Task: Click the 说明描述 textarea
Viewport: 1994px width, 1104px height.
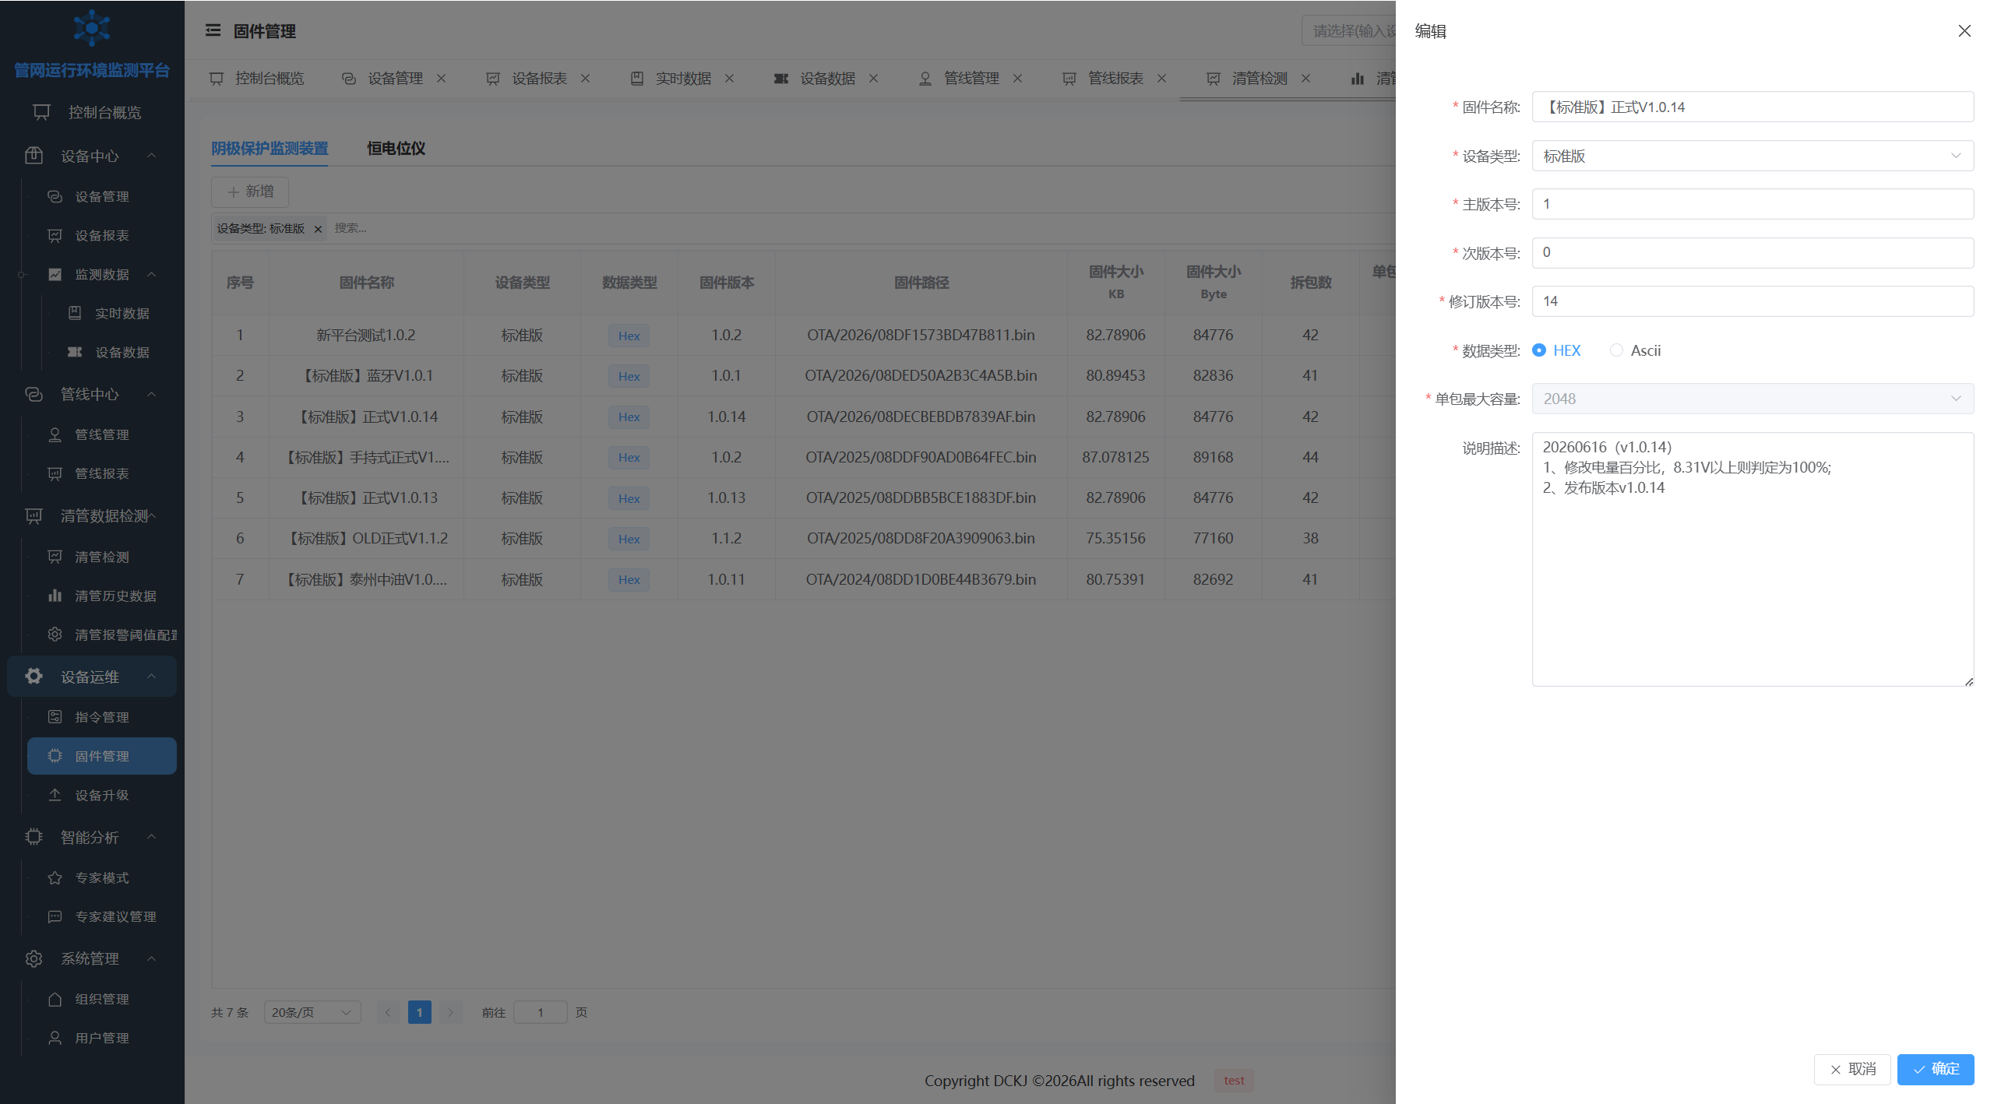Action: pyautogui.click(x=1753, y=559)
